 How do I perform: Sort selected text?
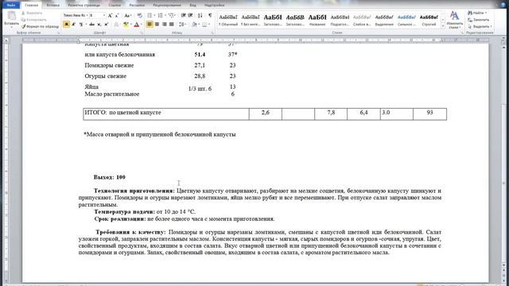200,16
